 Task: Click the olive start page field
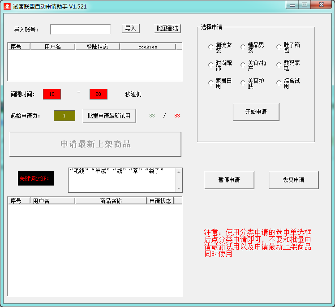[64, 116]
